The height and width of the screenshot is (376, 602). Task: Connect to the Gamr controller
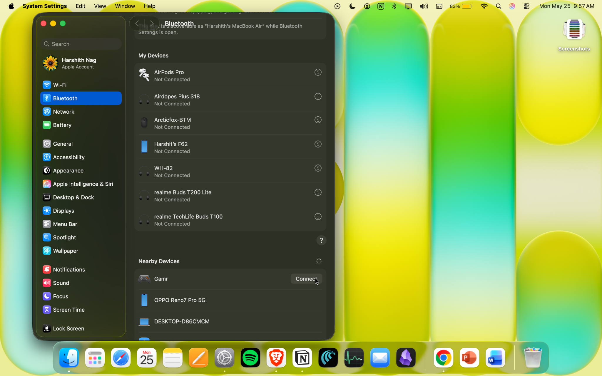point(306,279)
